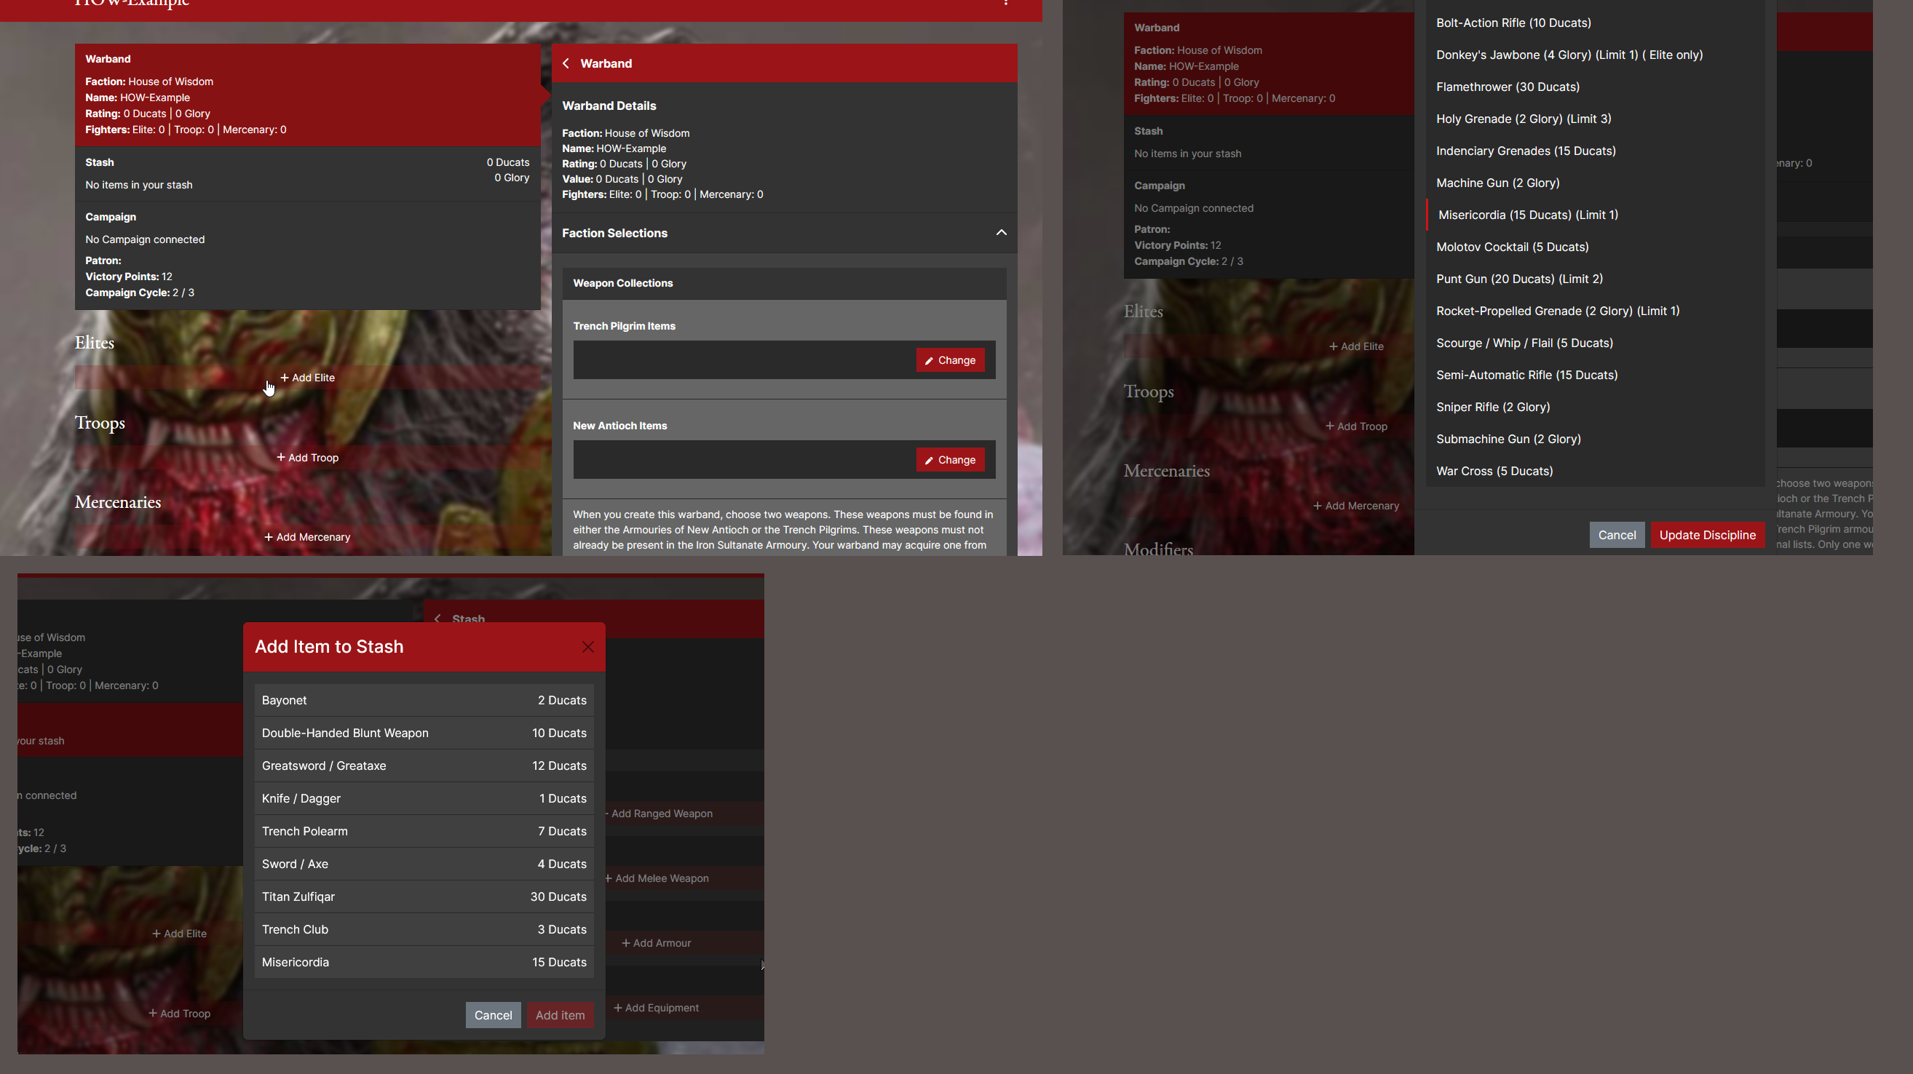Select Sniper Rifle (2 Glory) option
1913x1074 pixels.
[x=1594, y=406]
